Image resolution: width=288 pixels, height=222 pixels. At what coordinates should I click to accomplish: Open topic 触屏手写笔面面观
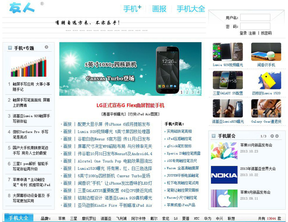(x=31, y=102)
